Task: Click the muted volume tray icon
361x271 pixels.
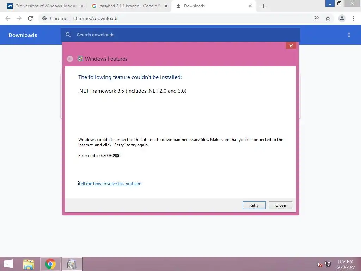Action: pyautogui.click(x=319, y=264)
